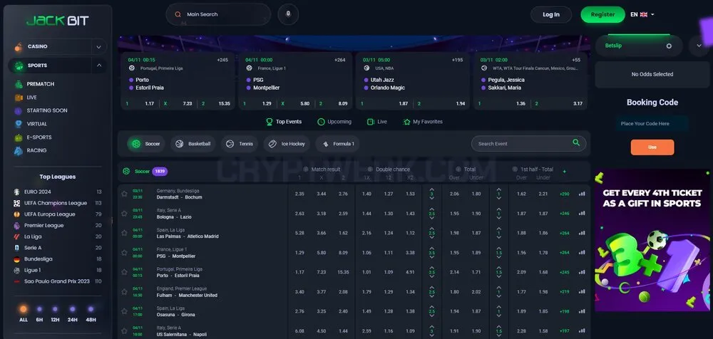
Task: Select Formula 1 sport filter
Action: click(338, 144)
